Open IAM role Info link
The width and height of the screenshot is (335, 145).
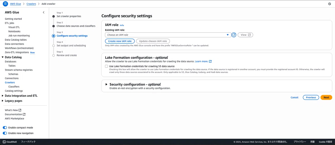[122, 25]
